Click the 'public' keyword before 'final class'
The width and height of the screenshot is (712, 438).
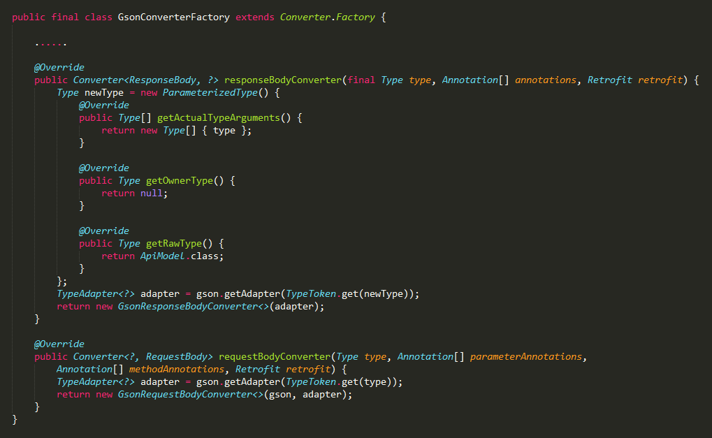click(x=29, y=17)
